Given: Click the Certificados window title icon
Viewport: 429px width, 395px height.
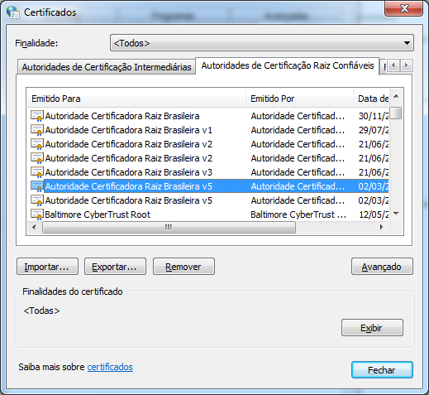Looking at the screenshot, I should tap(13, 12).
